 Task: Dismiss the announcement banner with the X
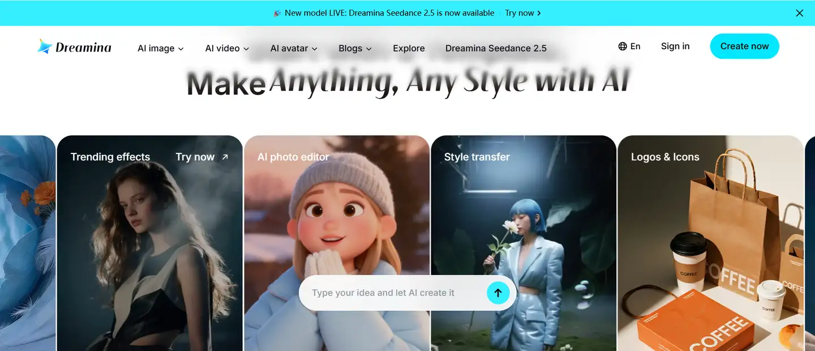coord(800,13)
